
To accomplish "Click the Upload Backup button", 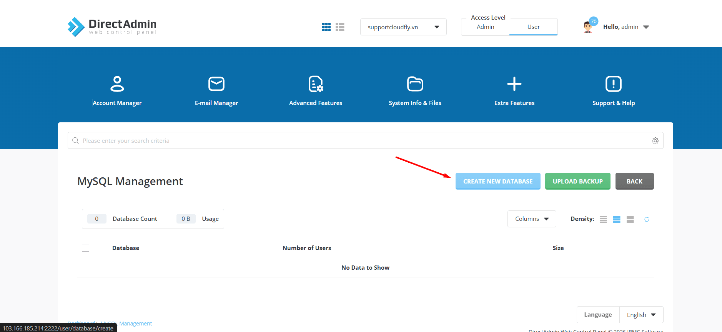I will (577, 181).
